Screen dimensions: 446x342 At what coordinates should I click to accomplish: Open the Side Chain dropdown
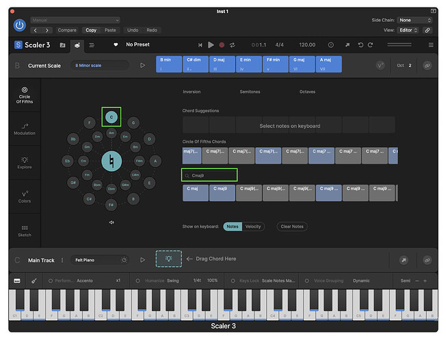tap(415, 20)
